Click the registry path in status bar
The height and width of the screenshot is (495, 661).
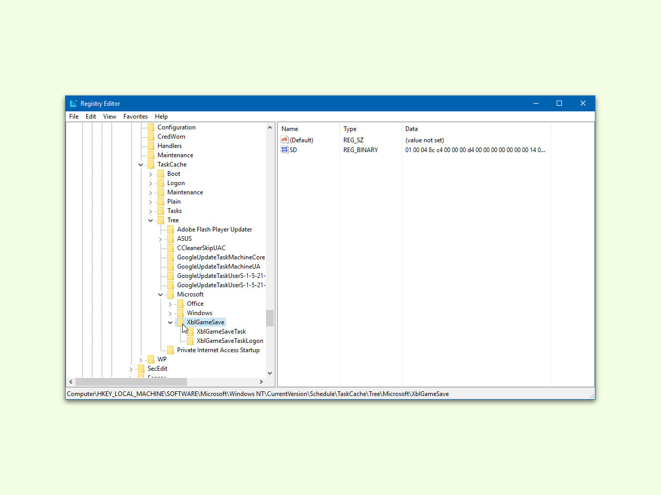click(258, 394)
